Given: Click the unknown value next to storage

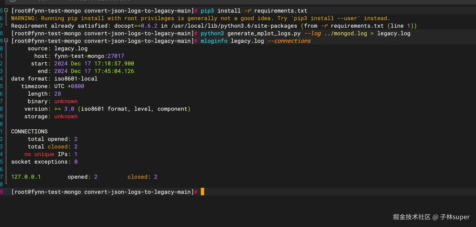Looking at the screenshot, I should [x=66, y=117].
